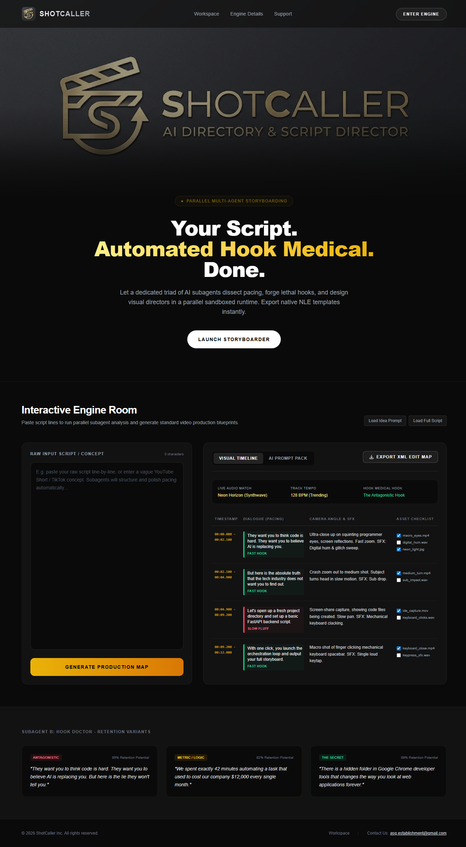
Task: Uncheck ide_capture.mov checkbox
Action: tap(399, 611)
